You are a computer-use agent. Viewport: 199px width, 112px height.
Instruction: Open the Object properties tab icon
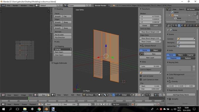pyautogui.click(x=185, y=26)
